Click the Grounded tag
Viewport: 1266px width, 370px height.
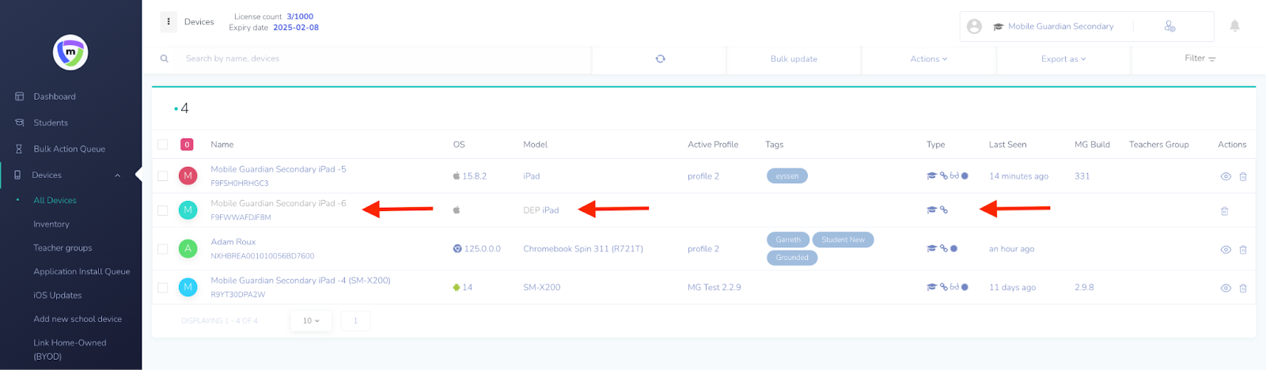click(792, 258)
